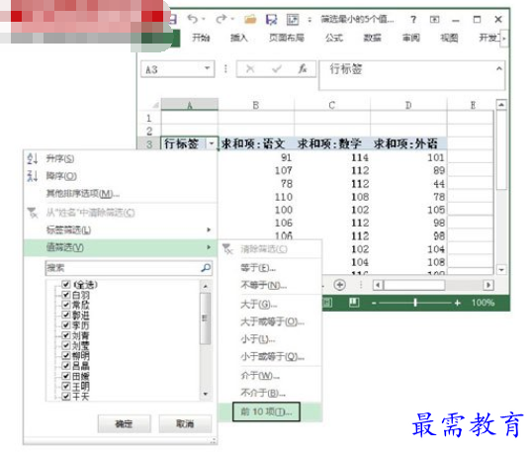Image resolution: width=532 pixels, height=456 pixels.
Task: Uncheck the 常欣 checkbox
Action: [x=66, y=305]
